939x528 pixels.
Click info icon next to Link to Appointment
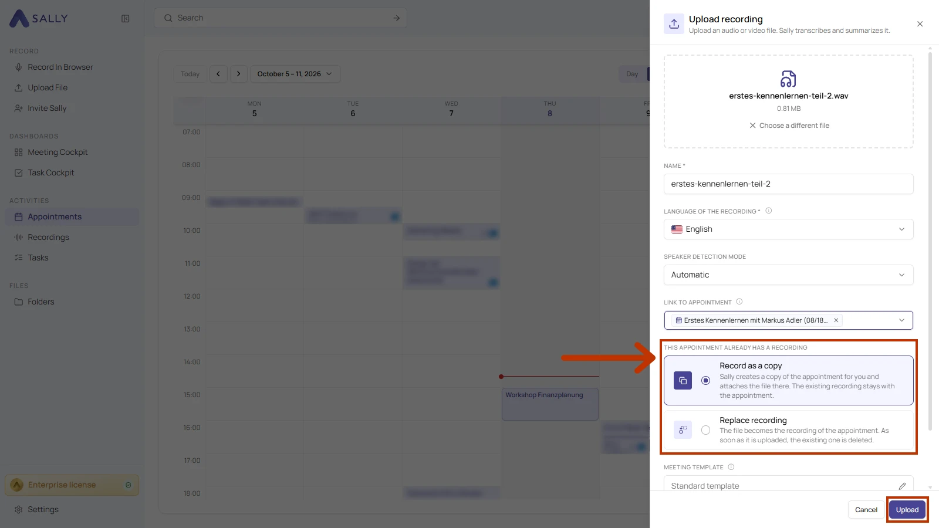[739, 302]
